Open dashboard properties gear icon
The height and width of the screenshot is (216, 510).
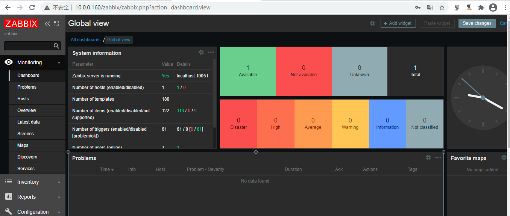point(372,23)
